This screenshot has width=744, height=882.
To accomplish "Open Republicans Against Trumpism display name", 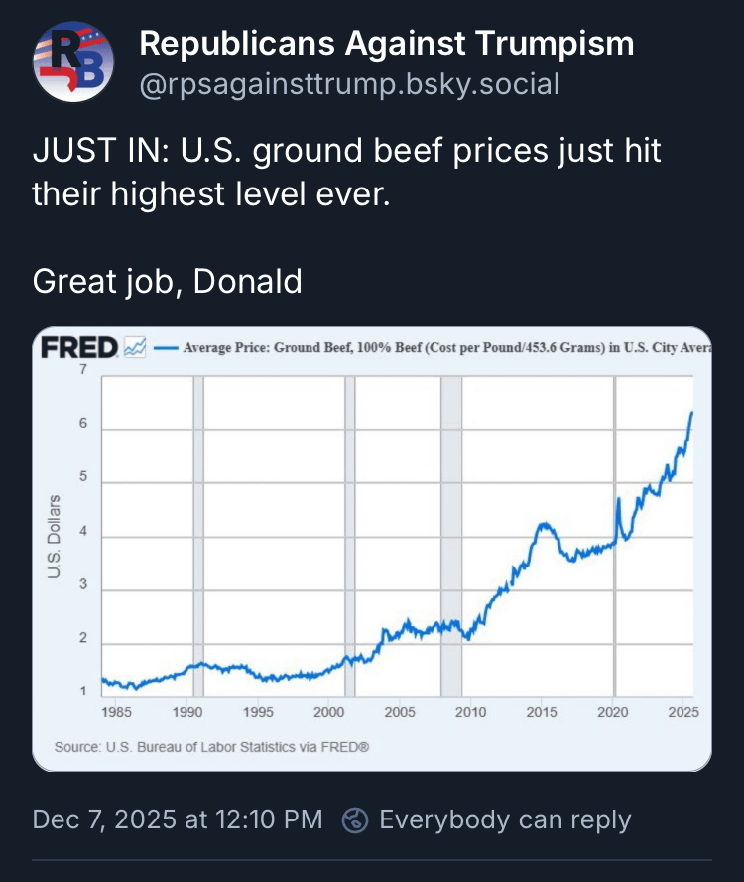I will 386,44.
